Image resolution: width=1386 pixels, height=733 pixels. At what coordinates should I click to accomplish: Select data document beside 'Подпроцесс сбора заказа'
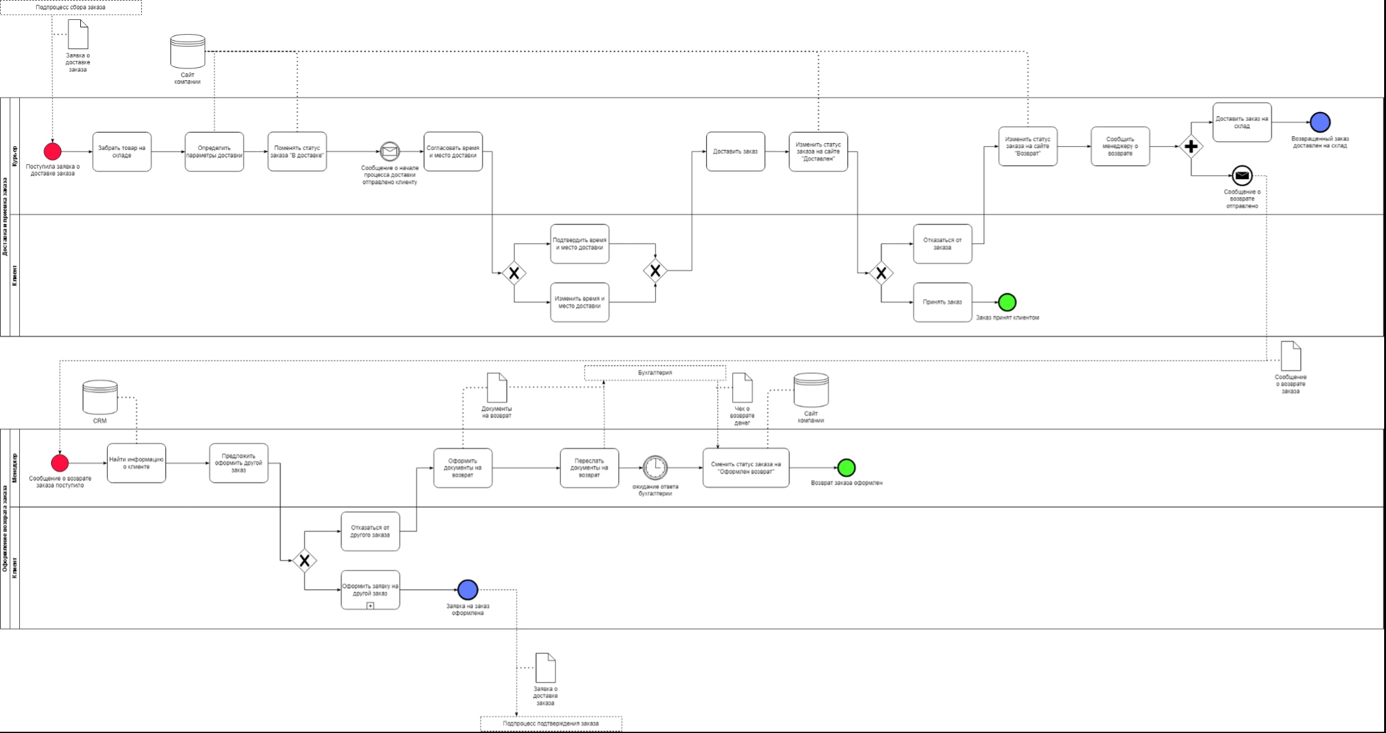(78, 34)
